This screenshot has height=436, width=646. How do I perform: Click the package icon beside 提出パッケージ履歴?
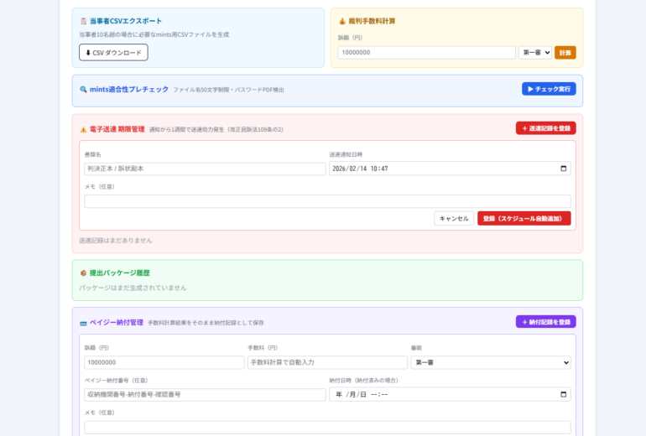(x=83, y=272)
